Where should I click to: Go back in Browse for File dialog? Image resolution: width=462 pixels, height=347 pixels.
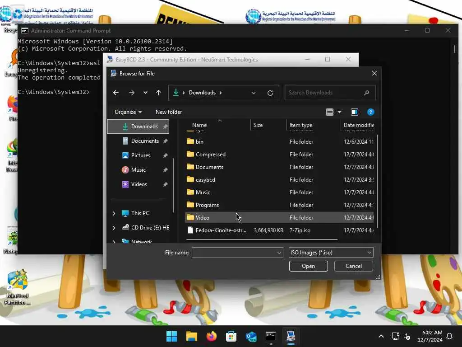116,93
